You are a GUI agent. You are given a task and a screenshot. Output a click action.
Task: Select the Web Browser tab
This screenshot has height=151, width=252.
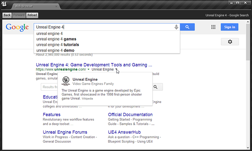(35, 6)
